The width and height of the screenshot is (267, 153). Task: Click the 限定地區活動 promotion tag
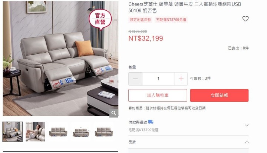(140, 20)
